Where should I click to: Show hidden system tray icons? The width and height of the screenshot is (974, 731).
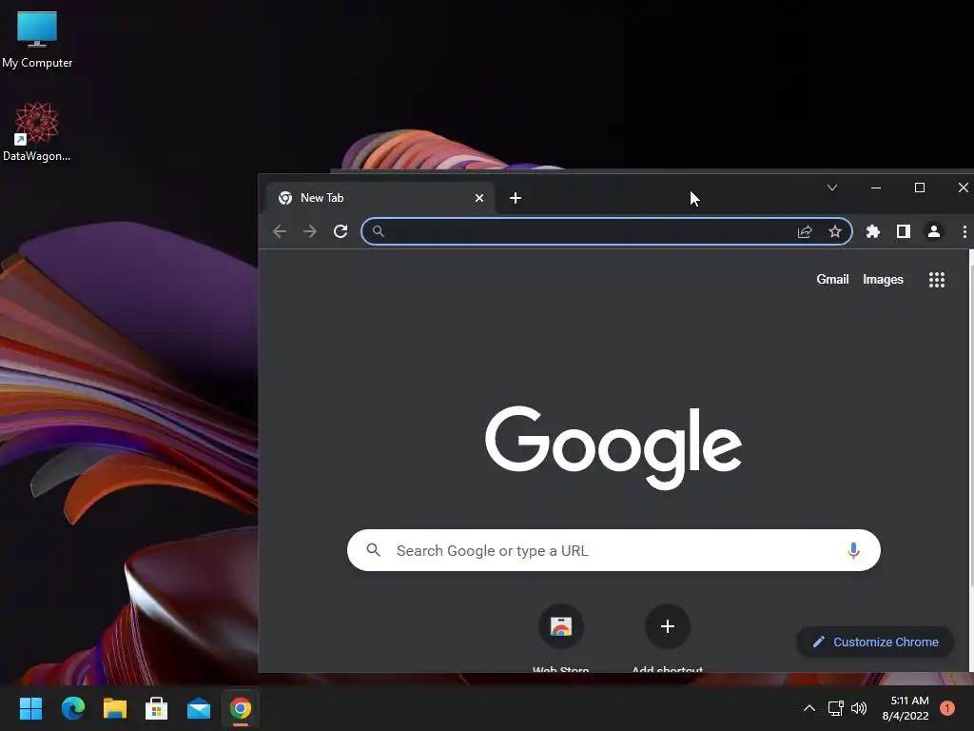point(808,708)
